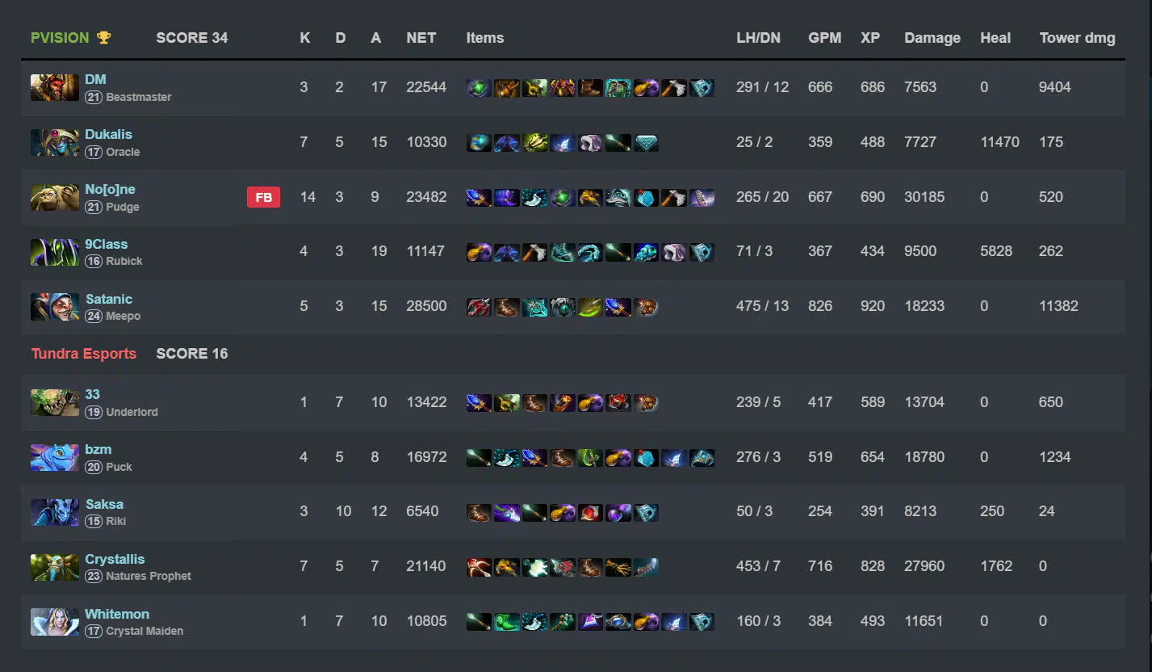1152x672 pixels.
Task: Click Aghanim's Scepter in No[o]ne's items
Action: (x=479, y=197)
